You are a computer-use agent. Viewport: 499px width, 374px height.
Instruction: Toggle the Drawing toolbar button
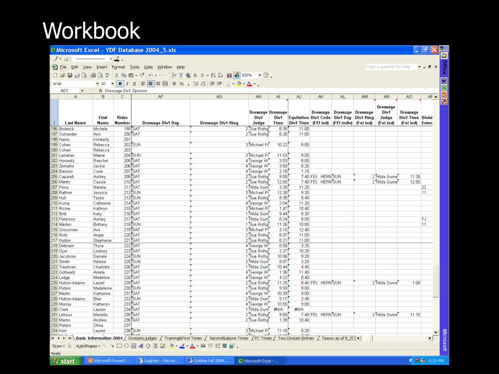[237, 75]
